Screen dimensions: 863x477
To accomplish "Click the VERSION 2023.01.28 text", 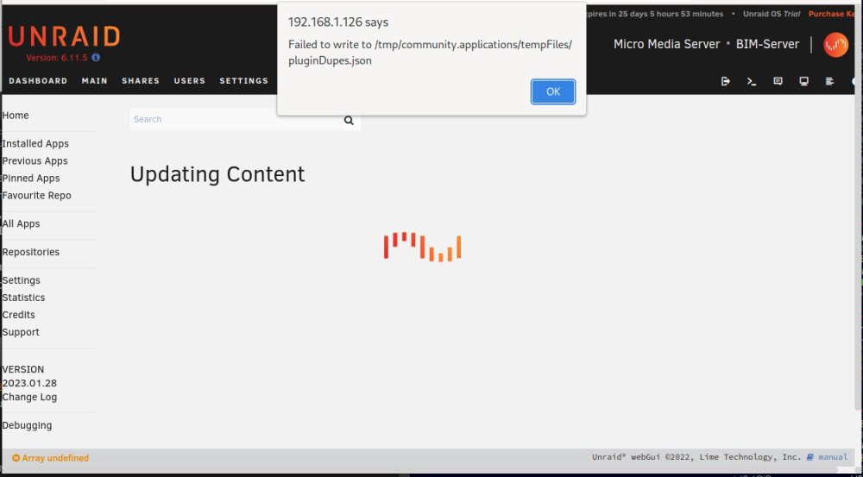I will click(29, 376).
